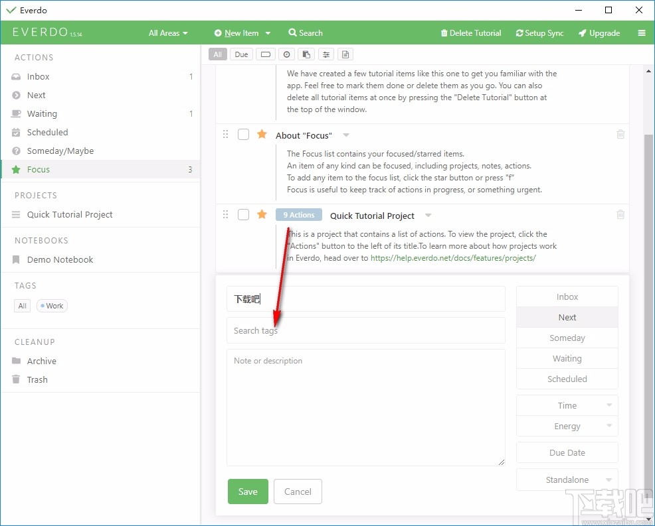
Task: Click Setup Sync in header
Action: tap(539, 33)
